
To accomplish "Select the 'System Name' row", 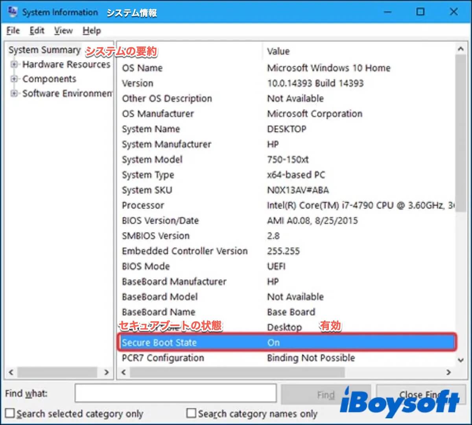I will point(287,129).
